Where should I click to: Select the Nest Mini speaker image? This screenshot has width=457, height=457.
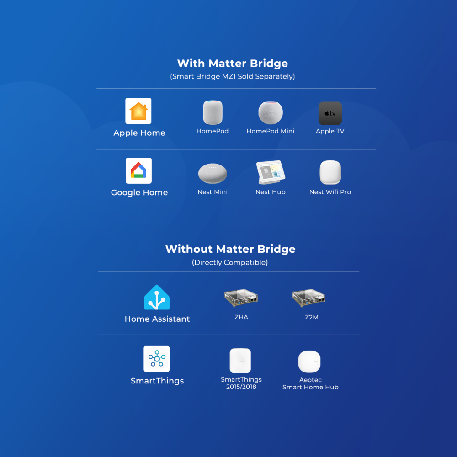tap(213, 174)
